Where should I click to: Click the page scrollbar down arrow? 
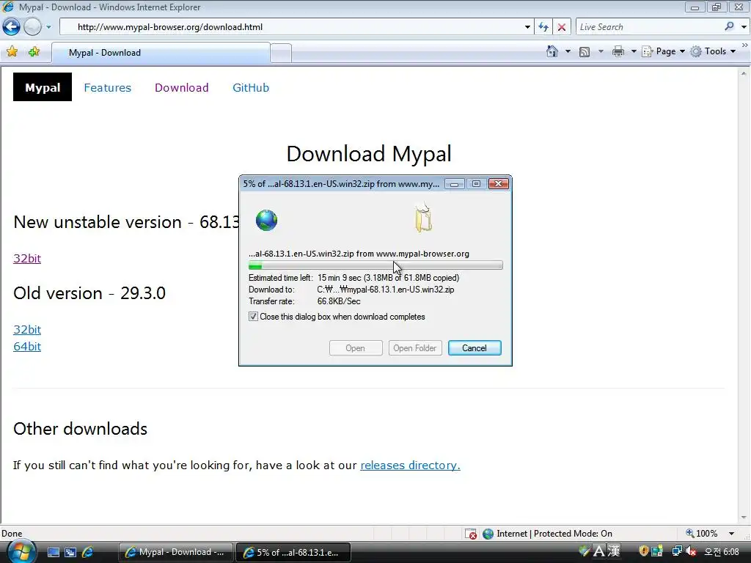point(744,518)
